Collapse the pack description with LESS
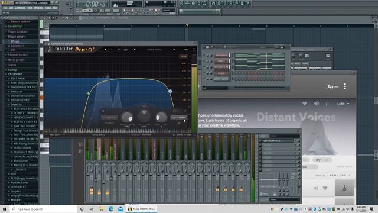Screen dimensions: 378x213 343,104
